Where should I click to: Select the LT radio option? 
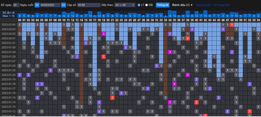pyautogui.click(x=139, y=5)
